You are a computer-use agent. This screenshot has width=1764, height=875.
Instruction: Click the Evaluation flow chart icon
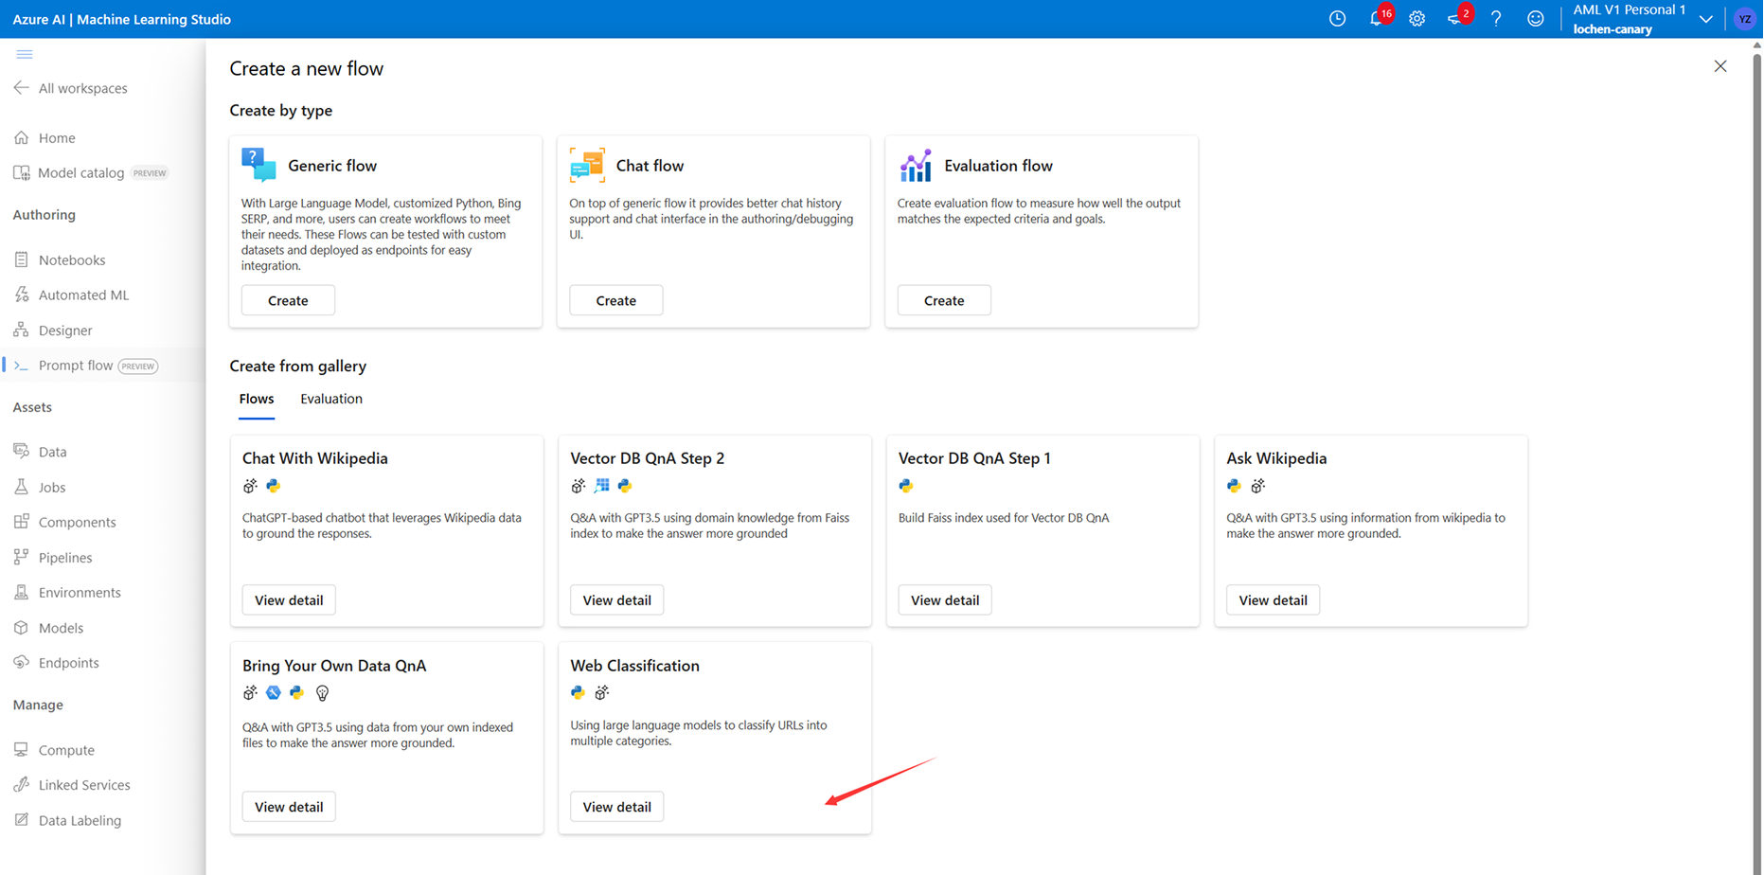coord(916,165)
